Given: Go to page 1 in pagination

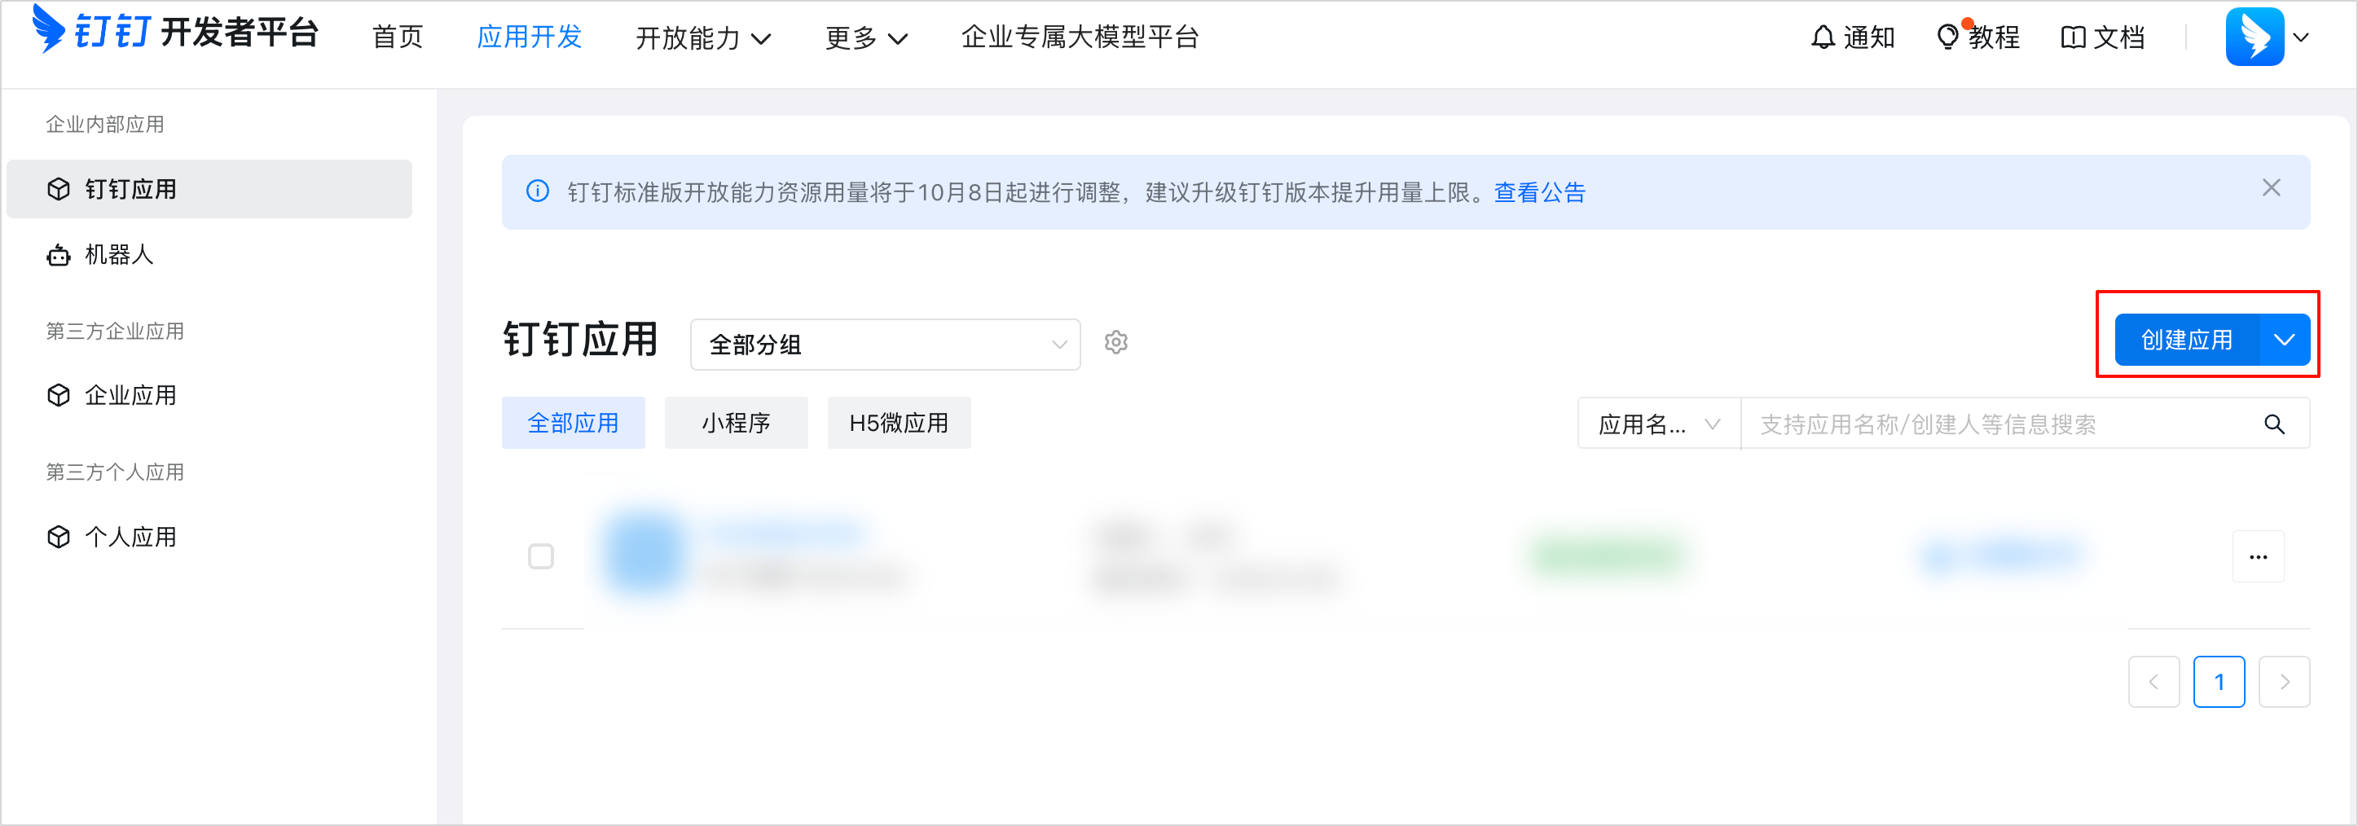Looking at the screenshot, I should coord(2219,682).
